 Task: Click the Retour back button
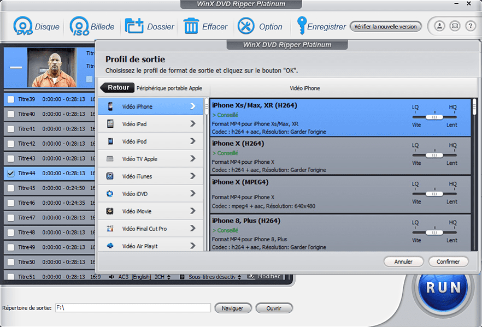click(x=117, y=88)
